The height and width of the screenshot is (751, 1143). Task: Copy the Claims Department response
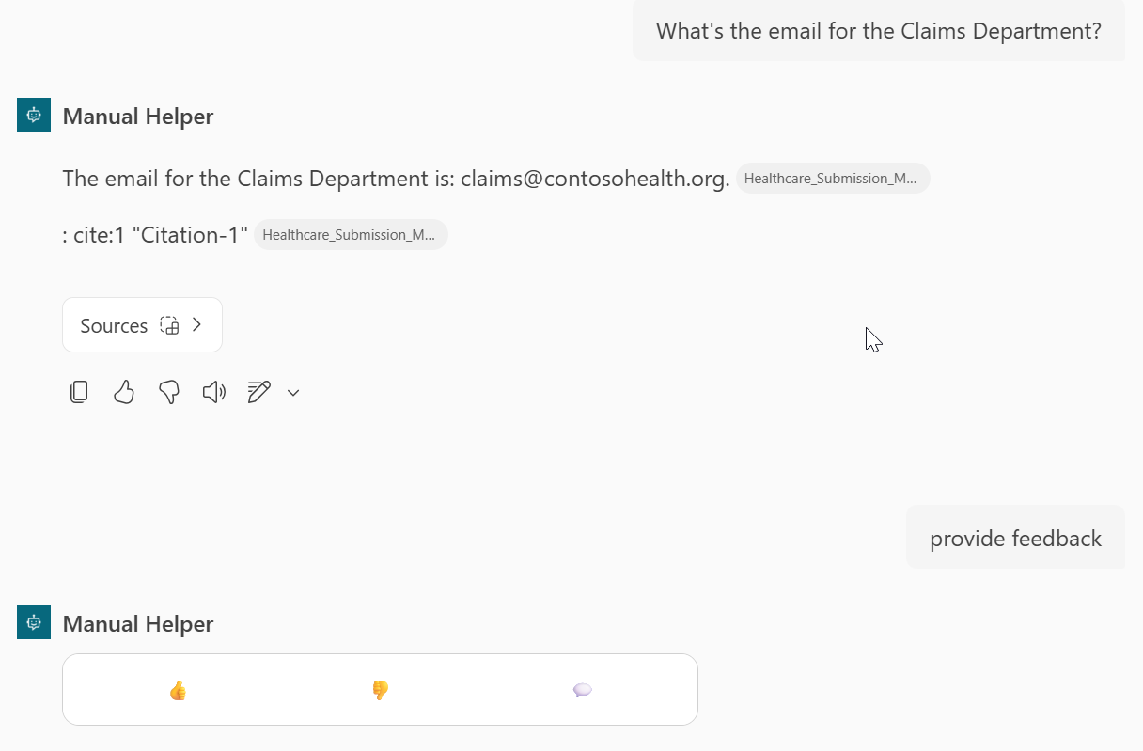79,392
